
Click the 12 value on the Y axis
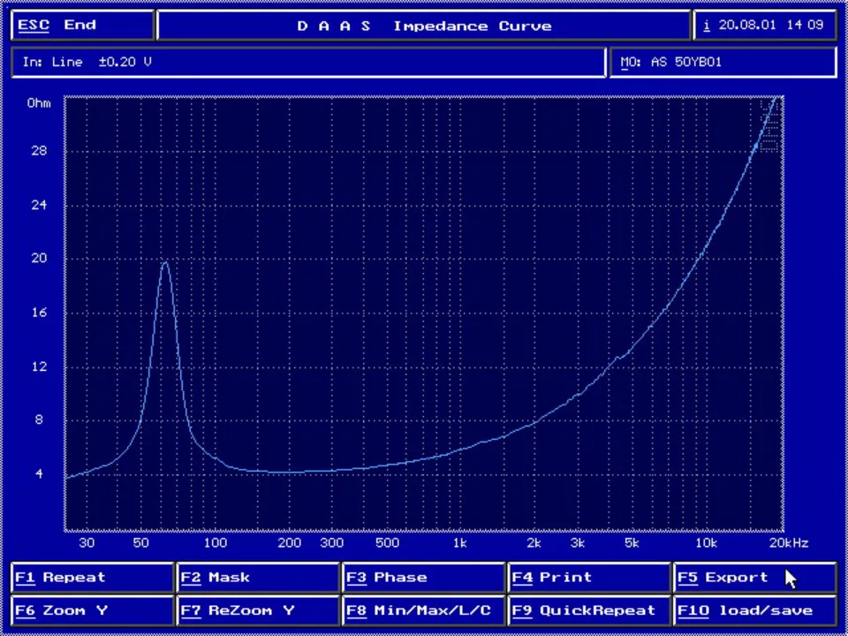39,367
